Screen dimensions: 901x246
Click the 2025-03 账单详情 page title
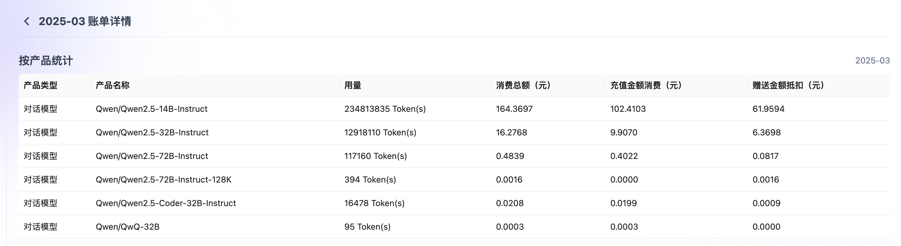pyautogui.click(x=85, y=21)
